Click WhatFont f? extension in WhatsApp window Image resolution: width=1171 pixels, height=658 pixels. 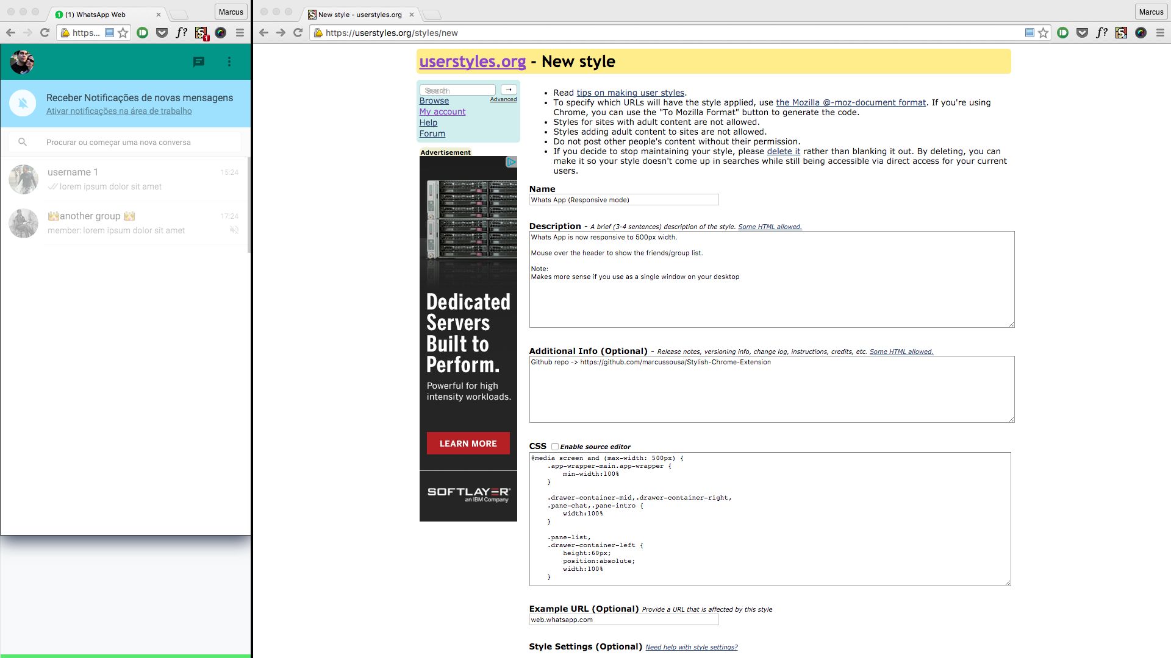(182, 33)
